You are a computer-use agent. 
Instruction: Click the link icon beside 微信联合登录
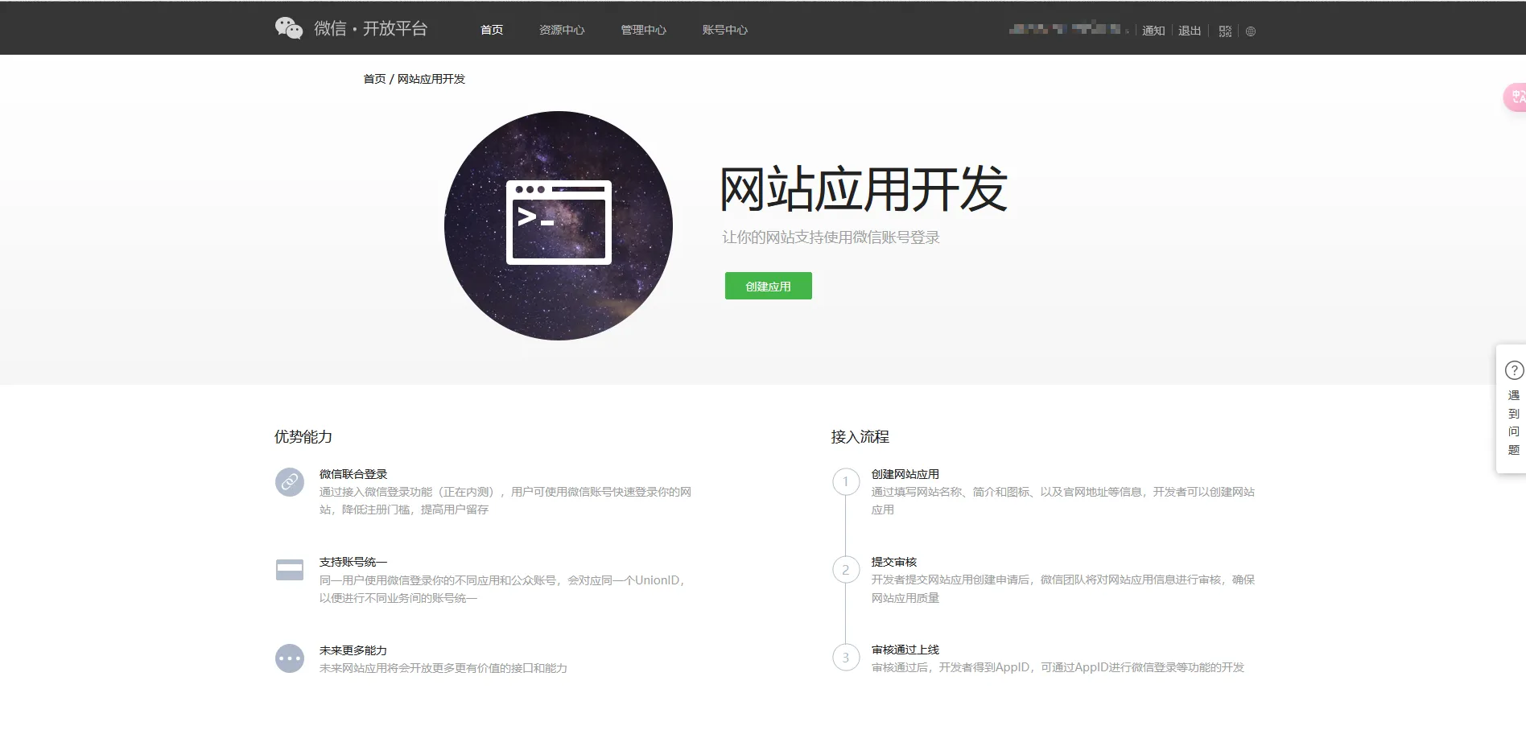[289, 481]
